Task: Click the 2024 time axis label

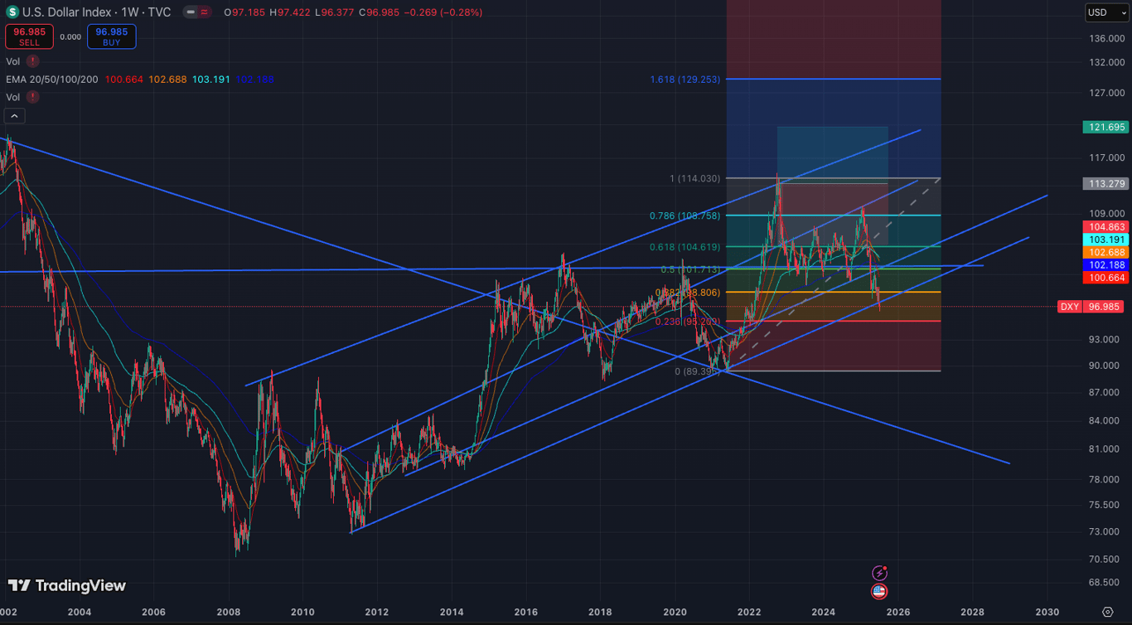Action: tap(824, 613)
